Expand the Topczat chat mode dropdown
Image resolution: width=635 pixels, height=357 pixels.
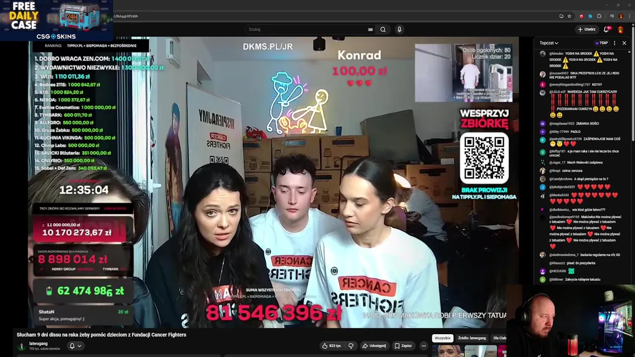[549, 43]
